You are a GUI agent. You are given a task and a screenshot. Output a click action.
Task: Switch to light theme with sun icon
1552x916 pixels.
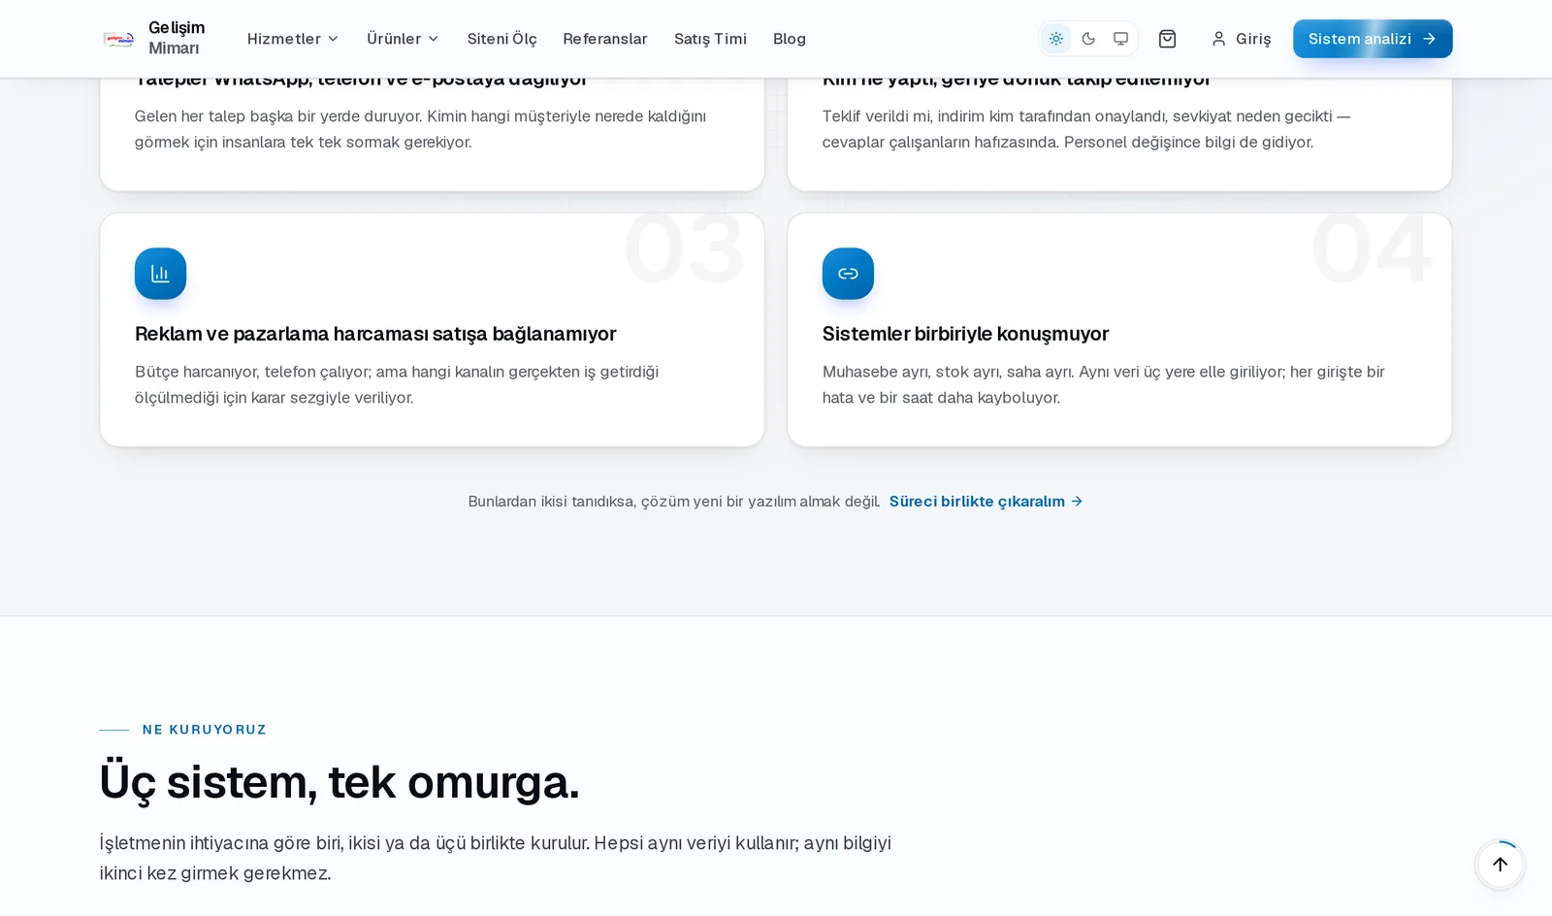(1056, 39)
